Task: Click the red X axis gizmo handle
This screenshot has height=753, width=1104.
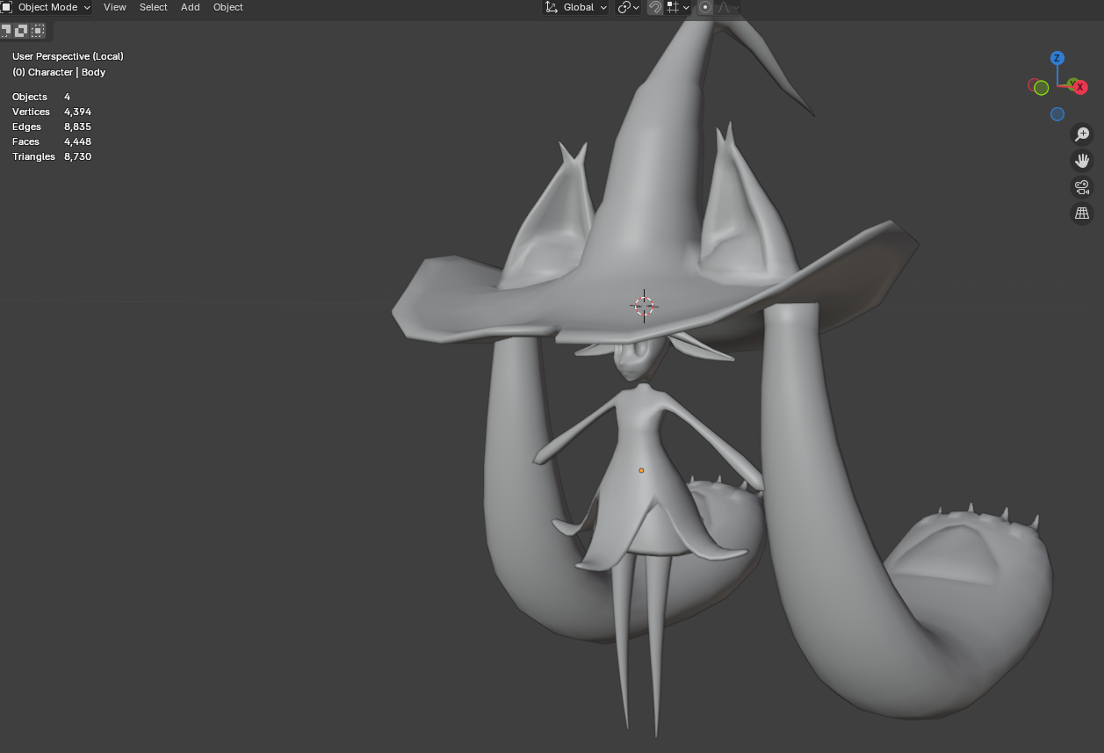Action: point(1080,87)
